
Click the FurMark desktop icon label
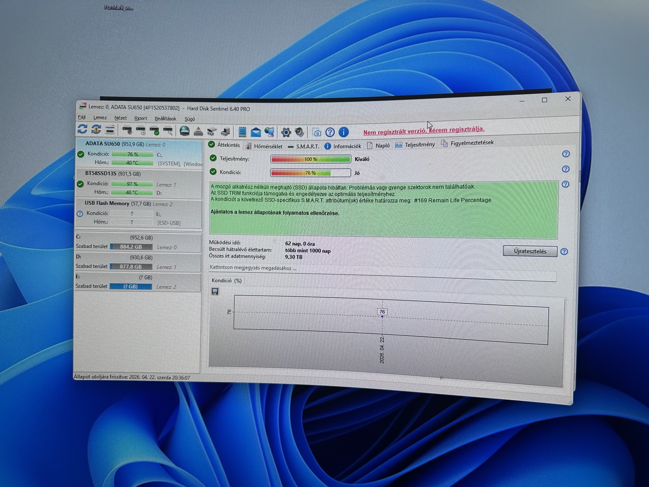118,7
